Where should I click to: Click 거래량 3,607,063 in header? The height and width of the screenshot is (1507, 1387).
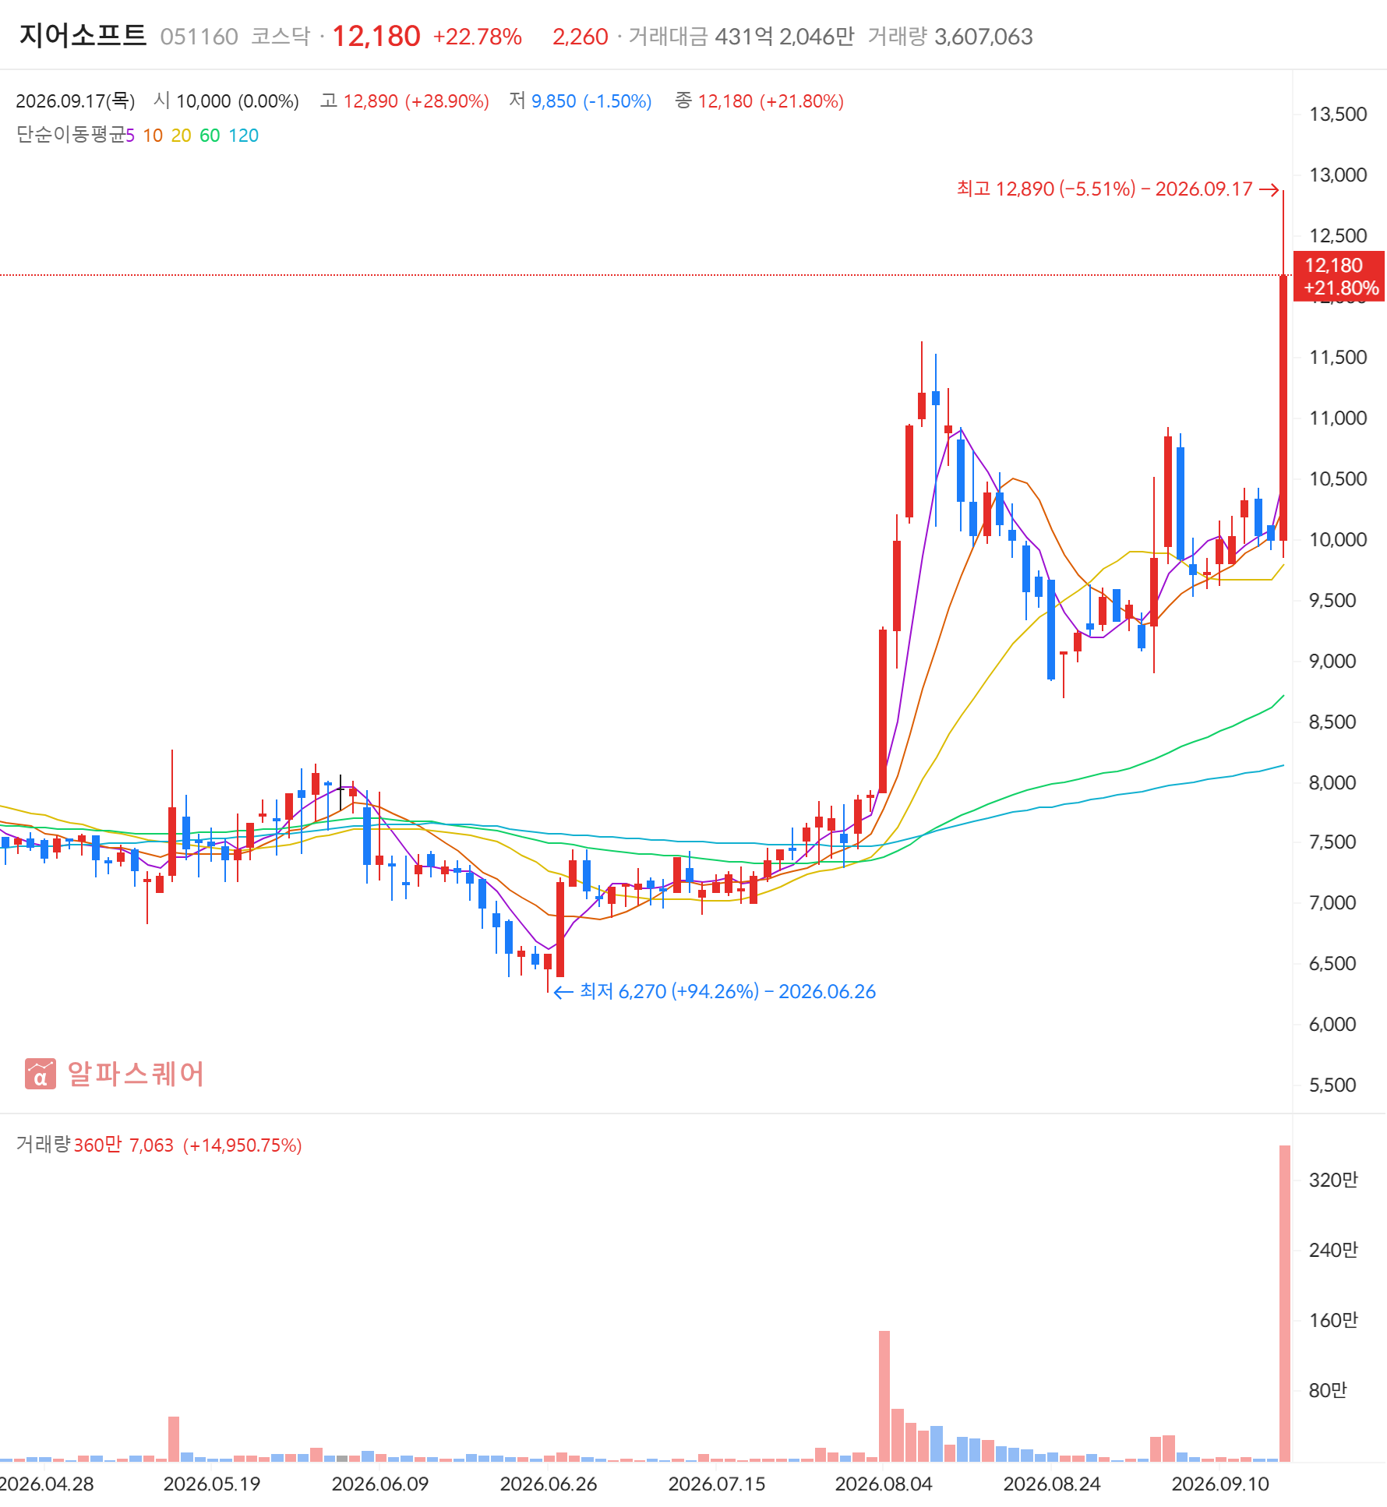(x=950, y=37)
